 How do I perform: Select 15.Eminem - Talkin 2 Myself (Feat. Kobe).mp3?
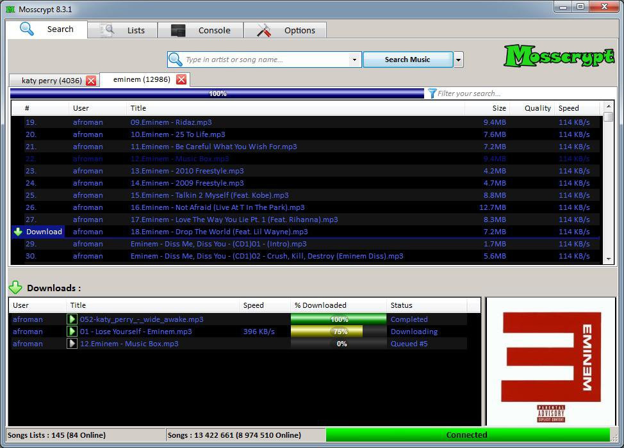pos(305,195)
